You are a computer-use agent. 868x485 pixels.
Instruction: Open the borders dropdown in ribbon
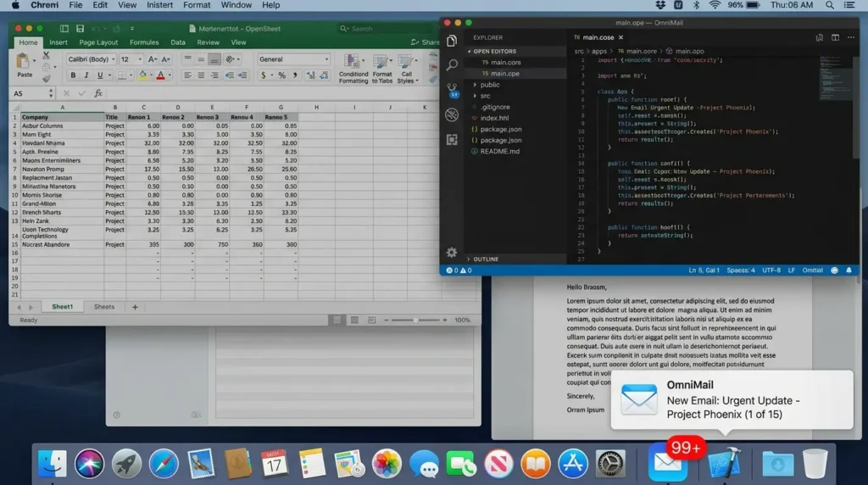[131, 75]
